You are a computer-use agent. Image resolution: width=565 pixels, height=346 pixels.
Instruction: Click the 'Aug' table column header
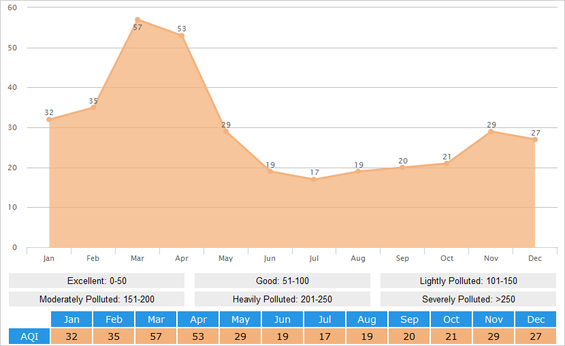click(x=367, y=319)
